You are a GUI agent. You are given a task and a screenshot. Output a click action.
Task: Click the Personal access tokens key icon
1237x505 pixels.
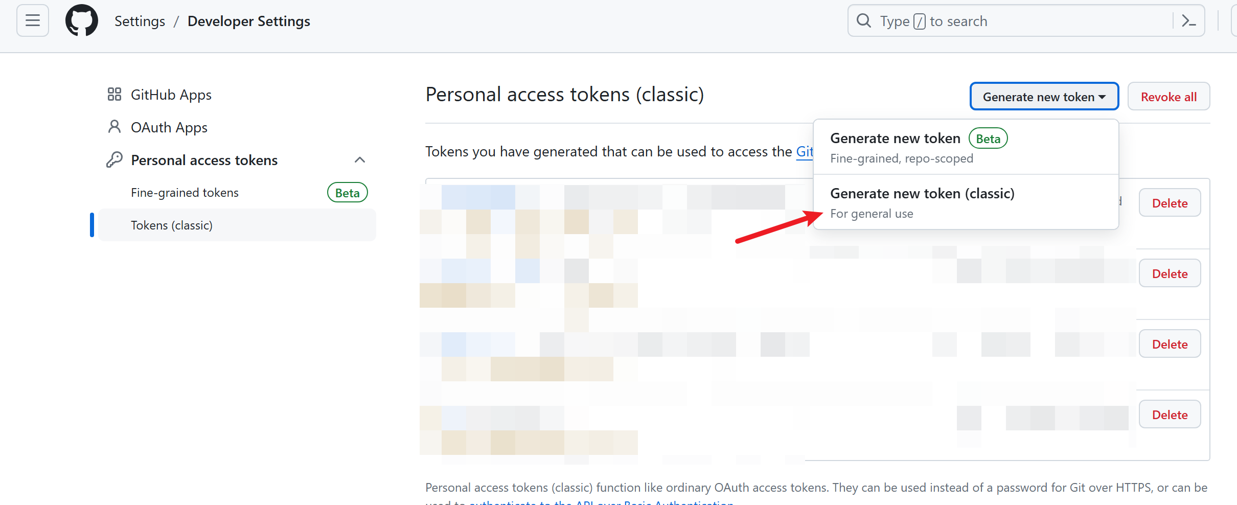(x=114, y=159)
